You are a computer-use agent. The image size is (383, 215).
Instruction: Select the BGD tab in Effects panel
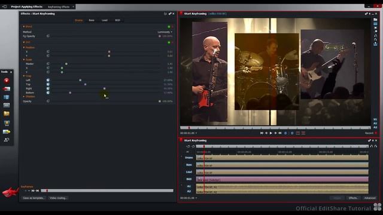[x=117, y=20]
